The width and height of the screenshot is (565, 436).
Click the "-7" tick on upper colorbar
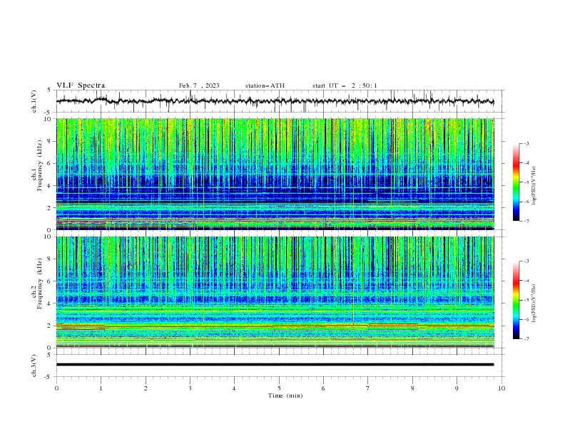click(526, 221)
